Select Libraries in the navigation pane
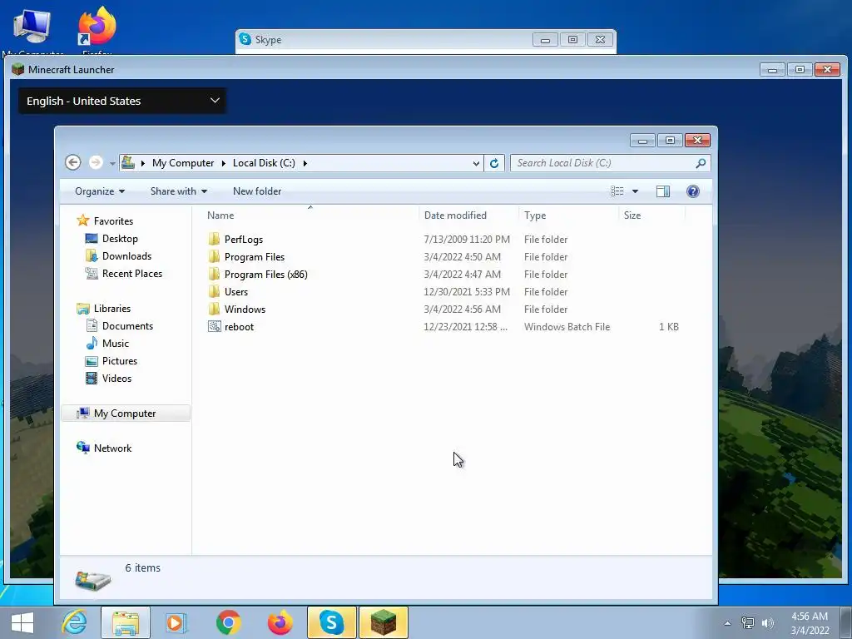 (112, 308)
